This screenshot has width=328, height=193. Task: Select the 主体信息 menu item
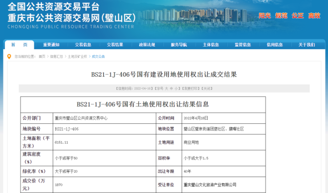211,45
